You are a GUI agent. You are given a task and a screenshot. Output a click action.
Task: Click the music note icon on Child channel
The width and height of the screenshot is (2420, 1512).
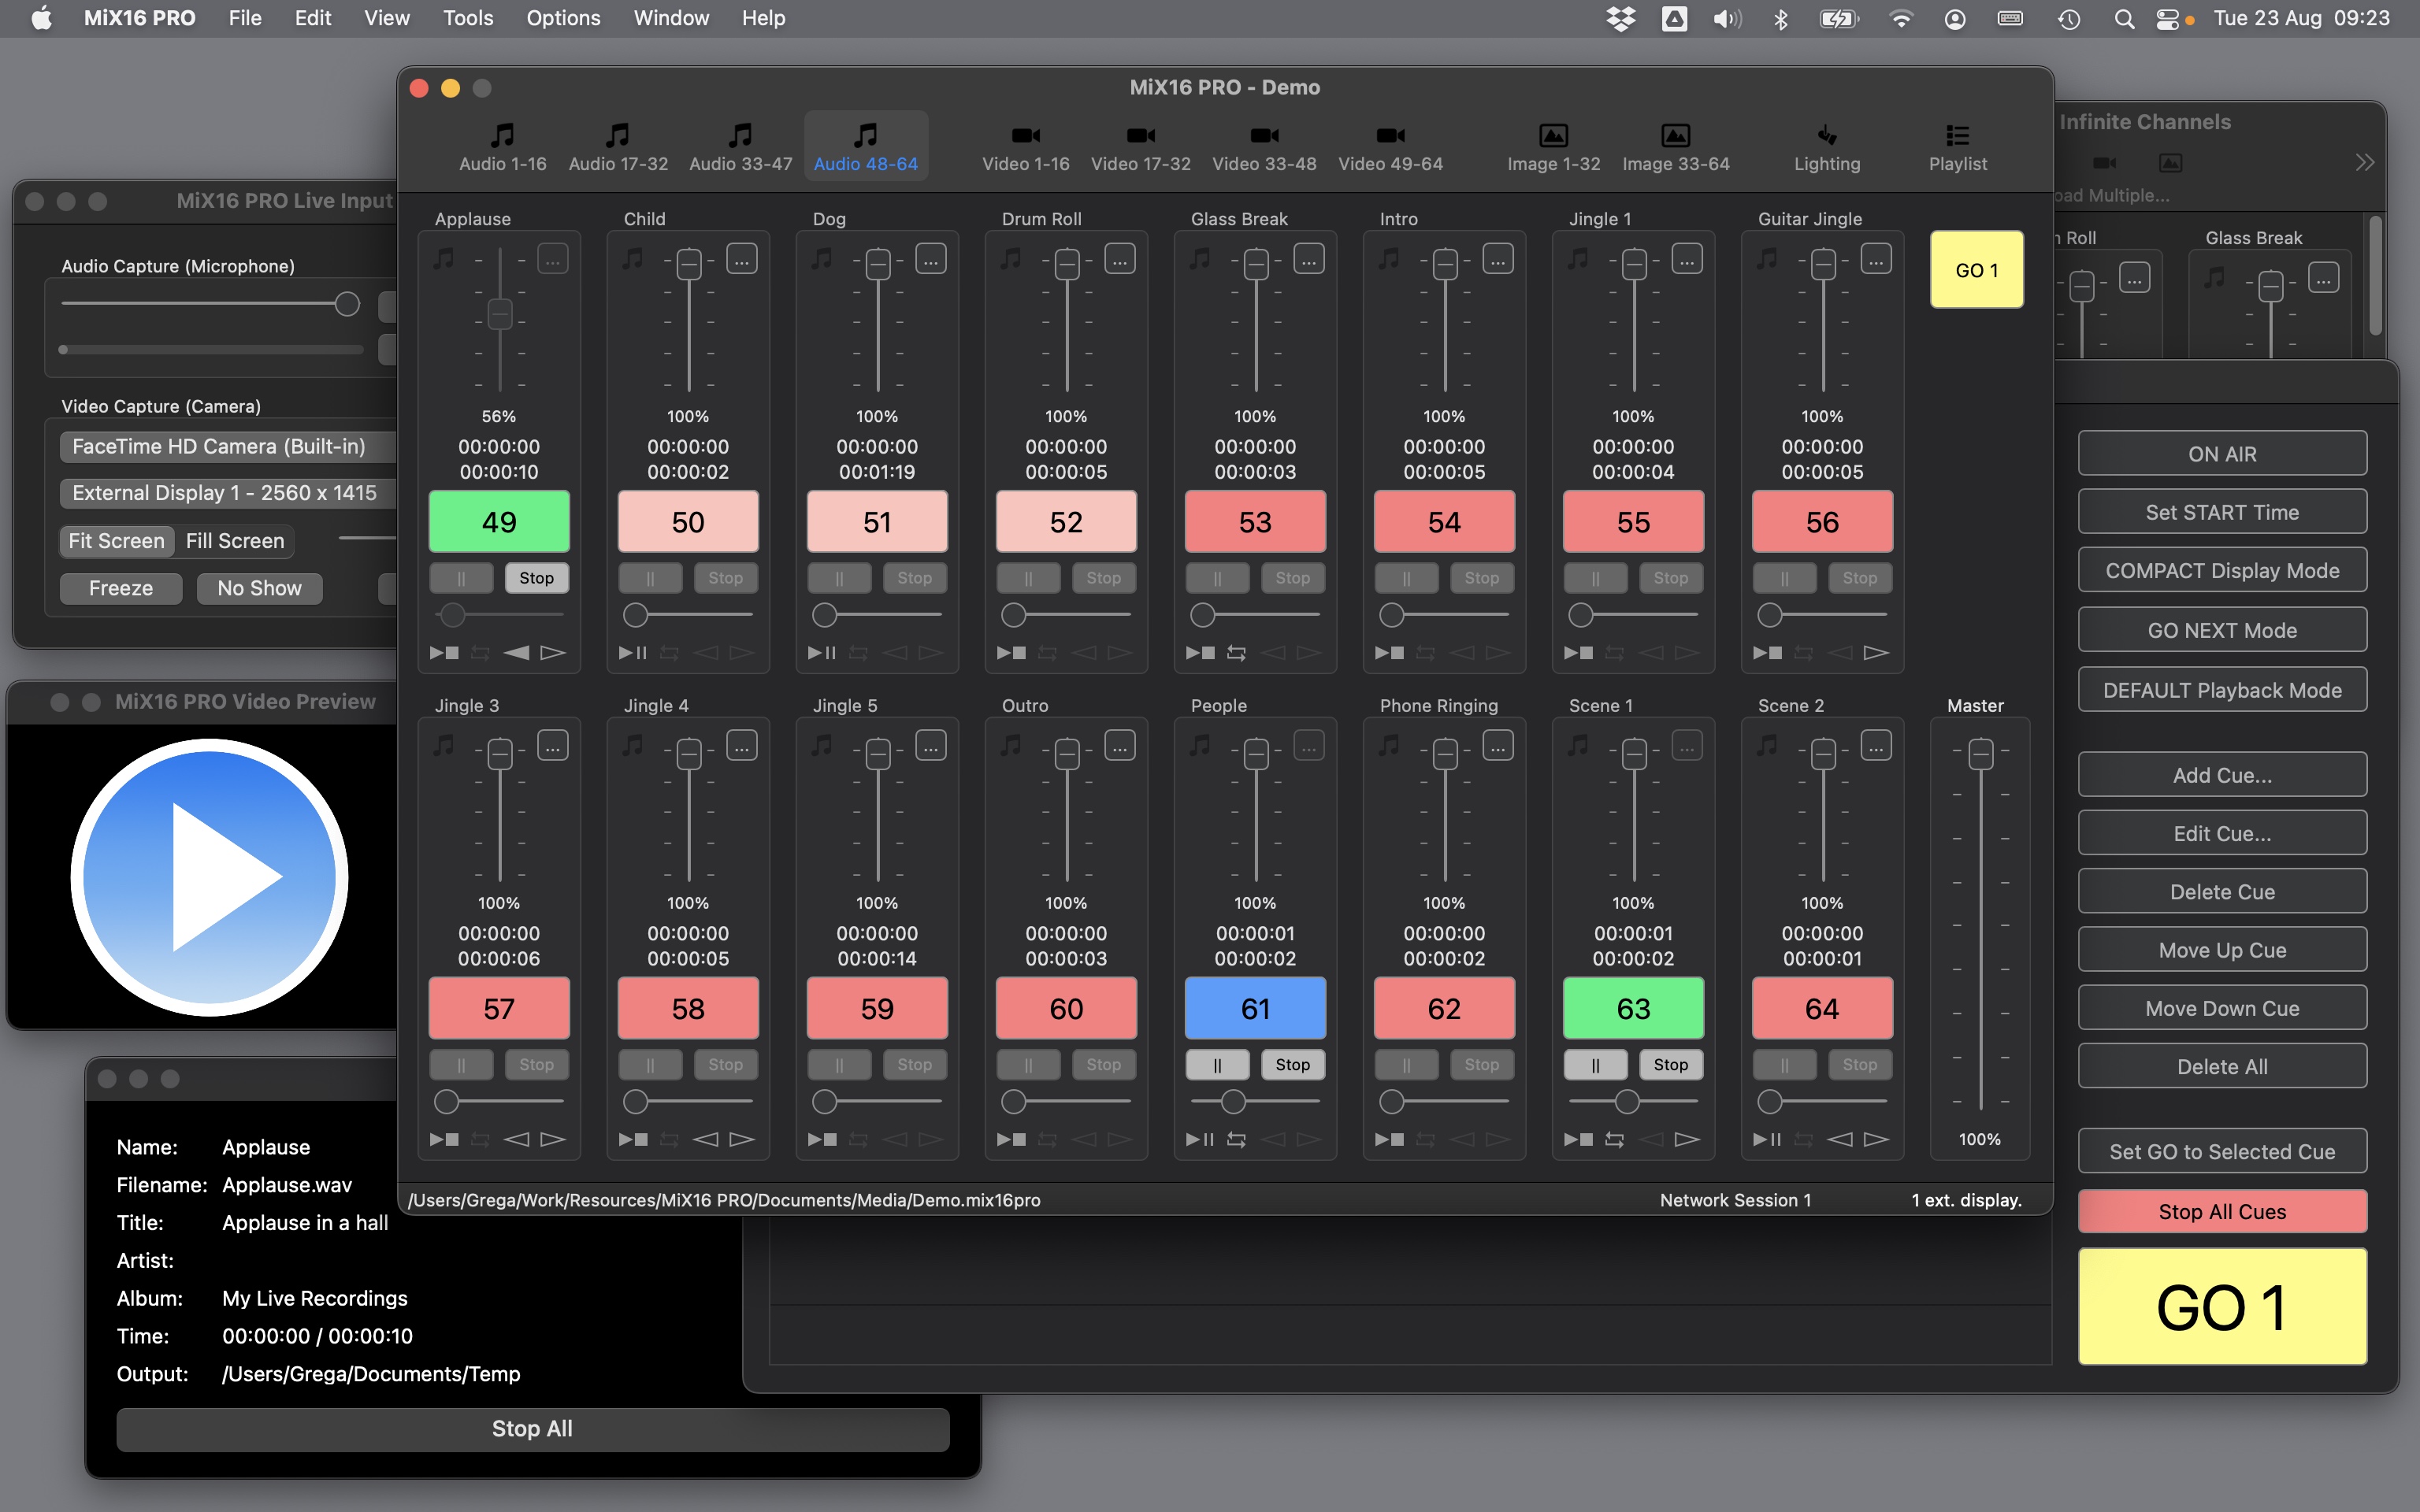pyautogui.click(x=633, y=259)
